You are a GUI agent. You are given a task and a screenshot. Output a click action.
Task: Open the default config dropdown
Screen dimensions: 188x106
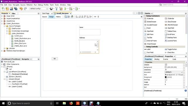pos(39,9)
